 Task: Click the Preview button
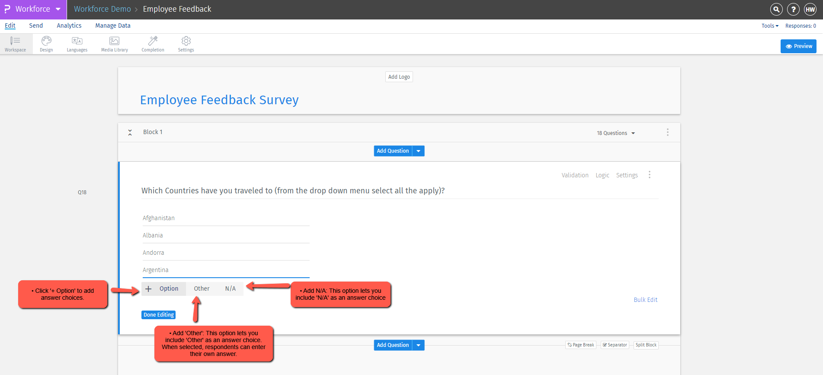(798, 46)
